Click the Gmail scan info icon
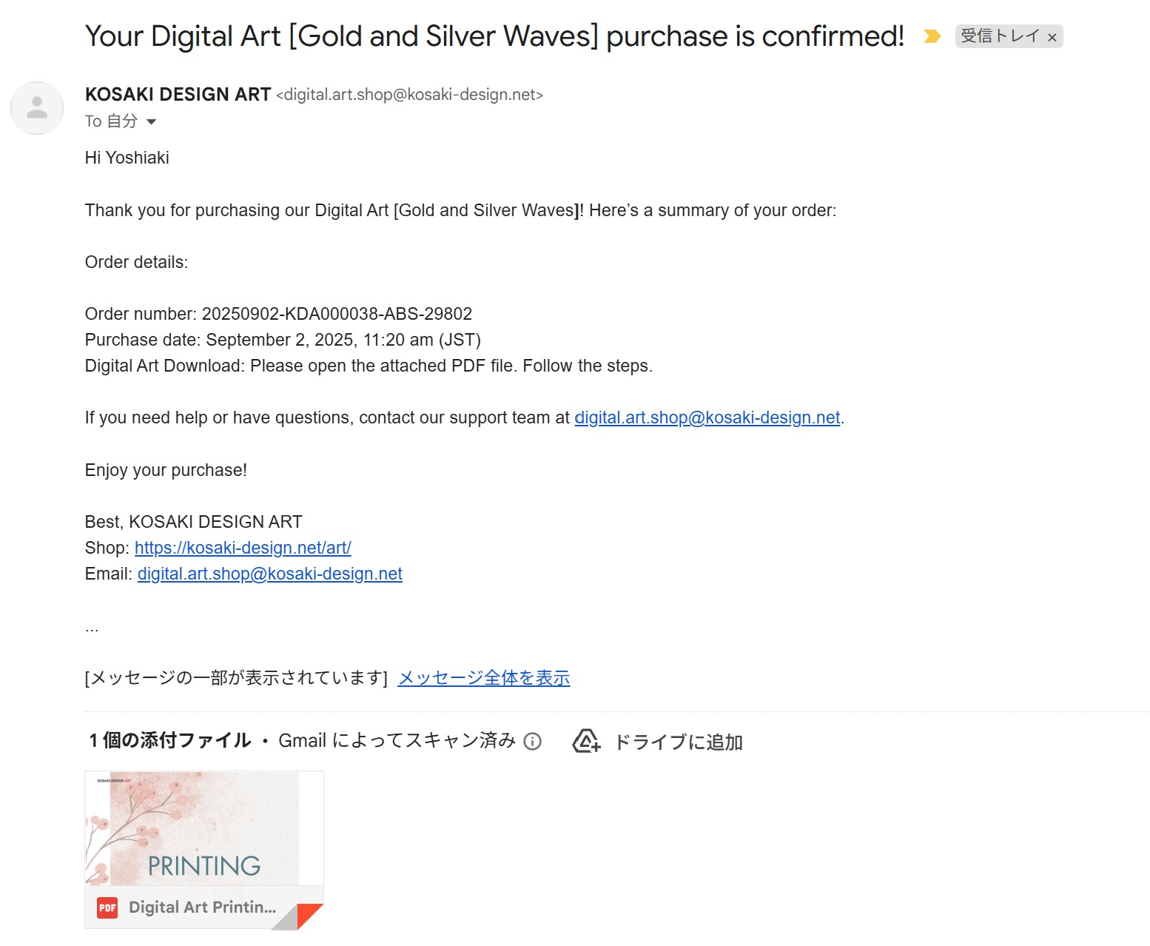1150x946 pixels. pos(532,741)
